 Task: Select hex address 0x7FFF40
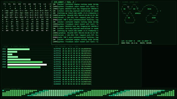click(x=57, y=57)
